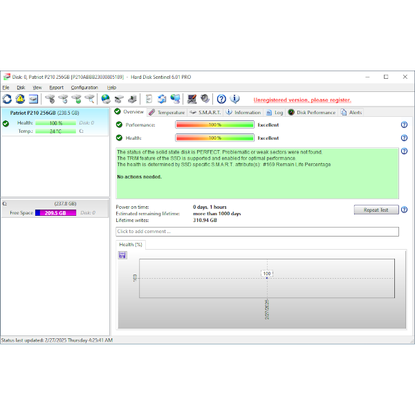This screenshot has height=415, width=415.
Task: Click the disk with magnifying glass icon
Action: pos(90,99)
